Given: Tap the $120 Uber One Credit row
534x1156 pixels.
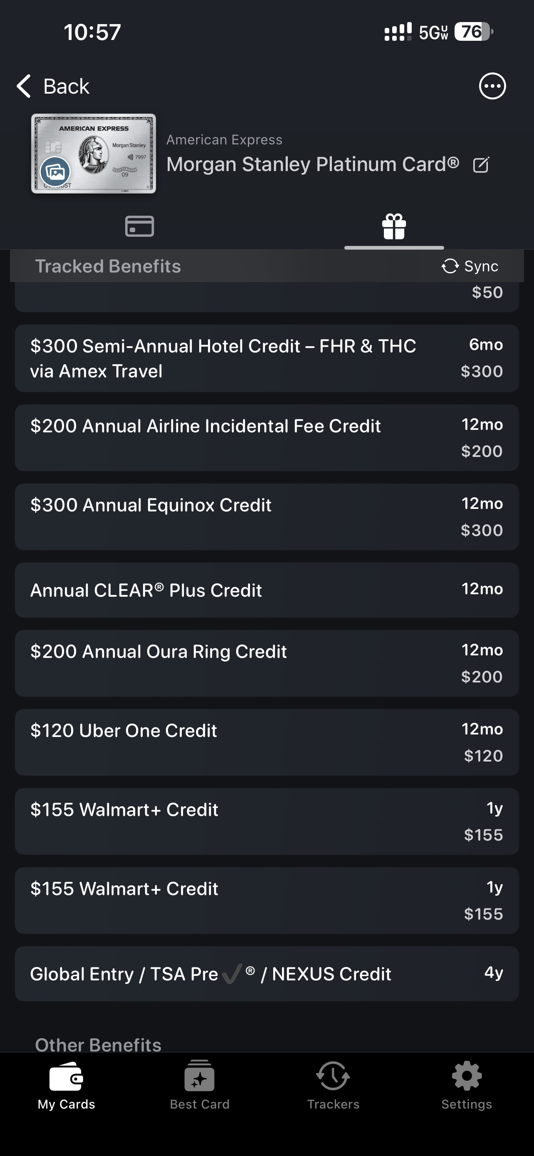Looking at the screenshot, I should click(x=267, y=742).
